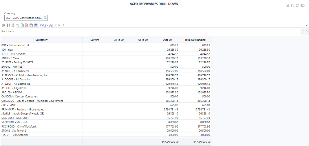Click Over 90 amount 16,794,781.43
This screenshot has width=309, height=146.
point(170,109)
